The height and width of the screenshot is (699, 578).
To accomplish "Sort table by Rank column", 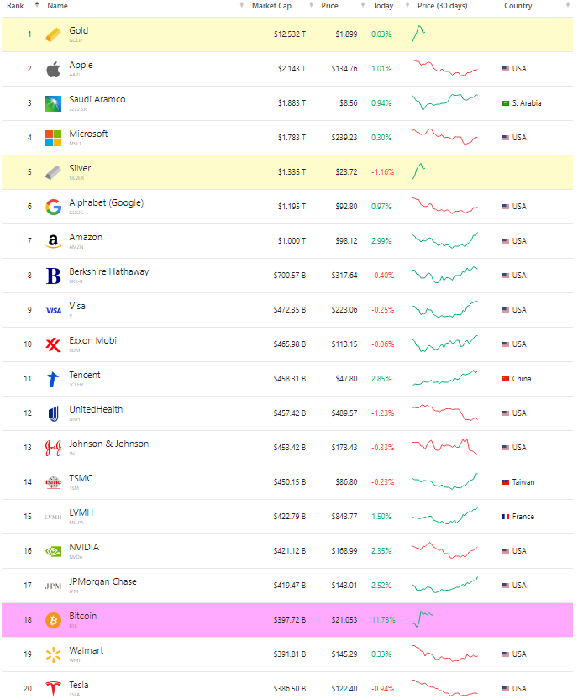I will tap(16, 6).
